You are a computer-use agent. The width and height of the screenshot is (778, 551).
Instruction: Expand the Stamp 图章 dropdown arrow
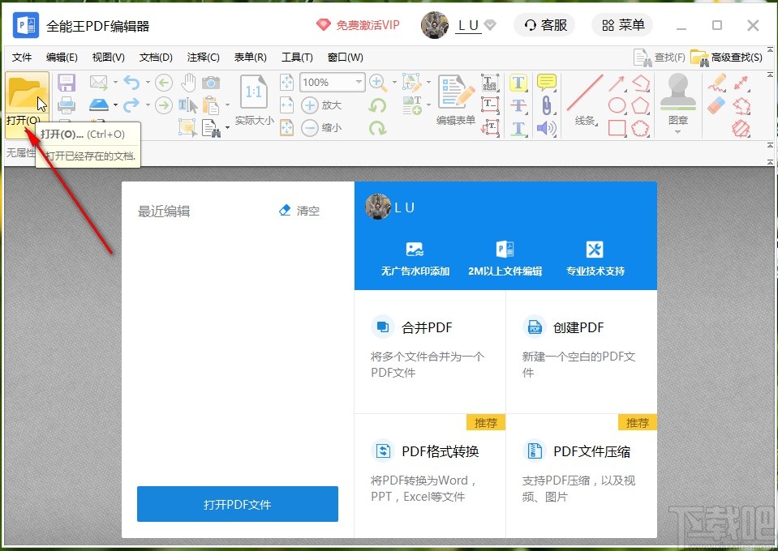pos(677,132)
